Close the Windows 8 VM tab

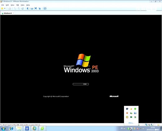pyautogui.click(x=13, y=13)
